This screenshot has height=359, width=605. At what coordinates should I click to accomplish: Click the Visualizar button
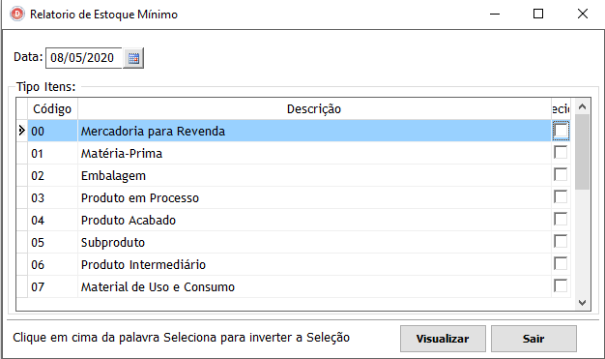click(443, 339)
